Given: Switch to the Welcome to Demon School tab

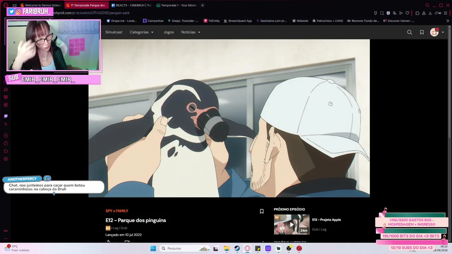Looking at the screenshot, I should [41, 5].
